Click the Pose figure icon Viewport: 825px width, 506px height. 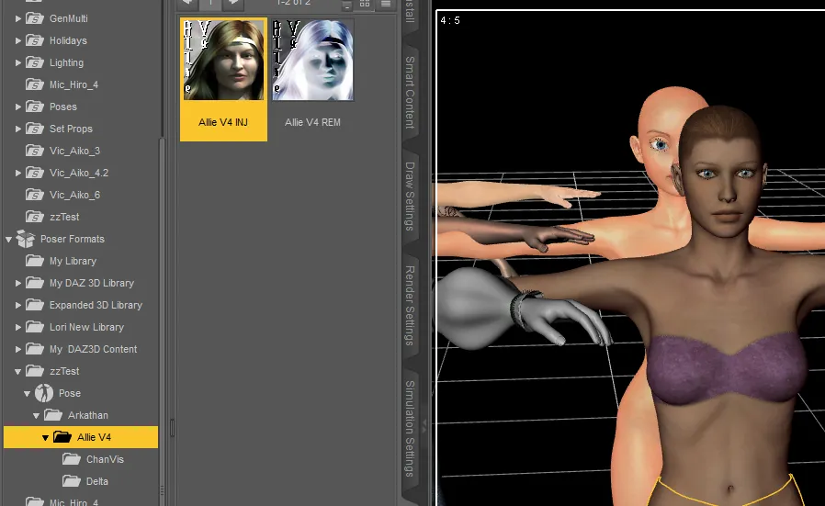(44, 393)
